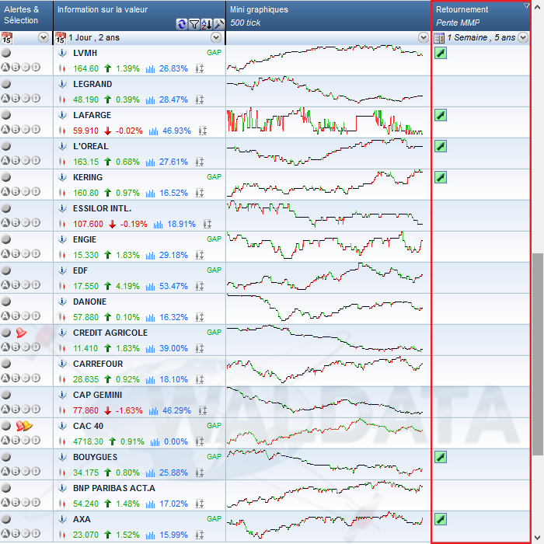
Task: Click the GAP label on BOUYGUES row
Action: tap(214, 457)
